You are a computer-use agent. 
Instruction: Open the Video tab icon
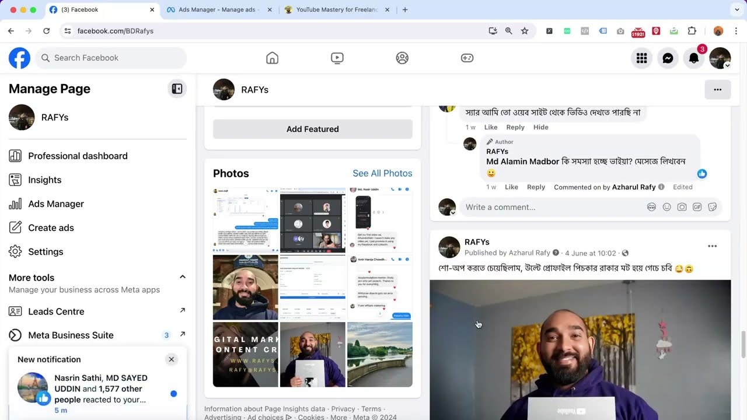click(337, 58)
